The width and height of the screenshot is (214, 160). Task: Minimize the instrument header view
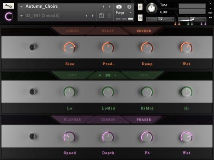211,8
